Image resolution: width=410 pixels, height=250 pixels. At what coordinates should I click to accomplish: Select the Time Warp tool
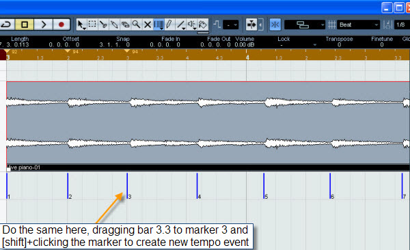click(x=159, y=25)
